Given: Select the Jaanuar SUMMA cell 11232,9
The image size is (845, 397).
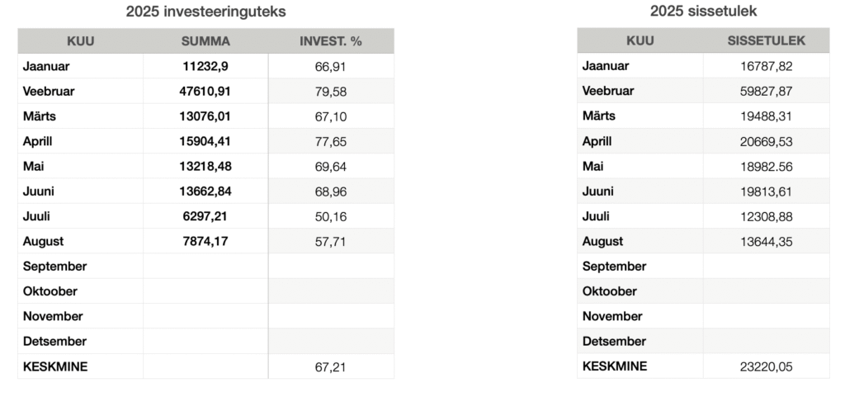Looking at the screenshot, I should click(x=205, y=66).
